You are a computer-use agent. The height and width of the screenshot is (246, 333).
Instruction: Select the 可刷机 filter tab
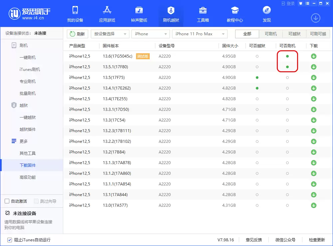click(271, 34)
